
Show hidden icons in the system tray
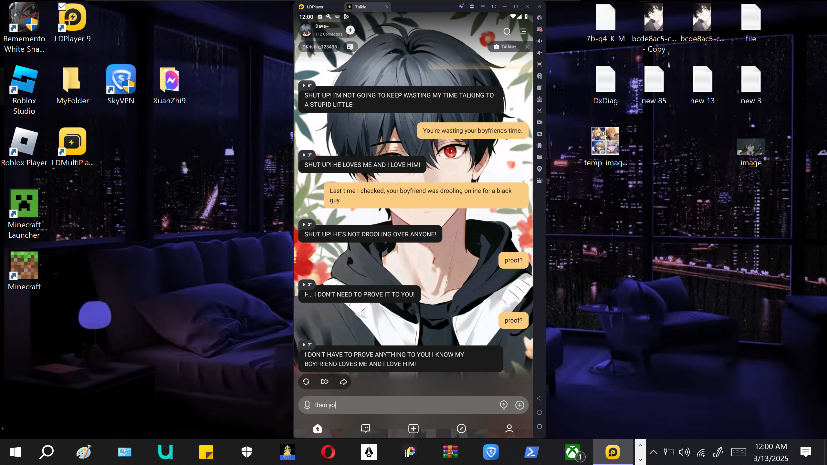click(653, 452)
